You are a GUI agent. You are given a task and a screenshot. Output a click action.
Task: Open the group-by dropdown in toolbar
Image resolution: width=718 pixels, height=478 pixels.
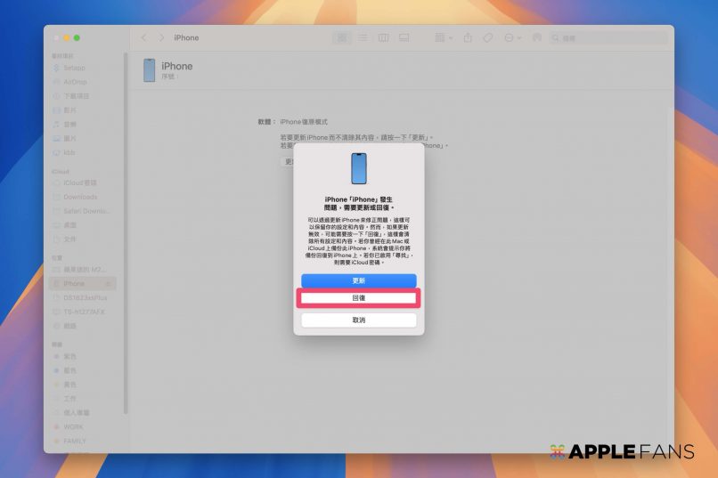443,38
